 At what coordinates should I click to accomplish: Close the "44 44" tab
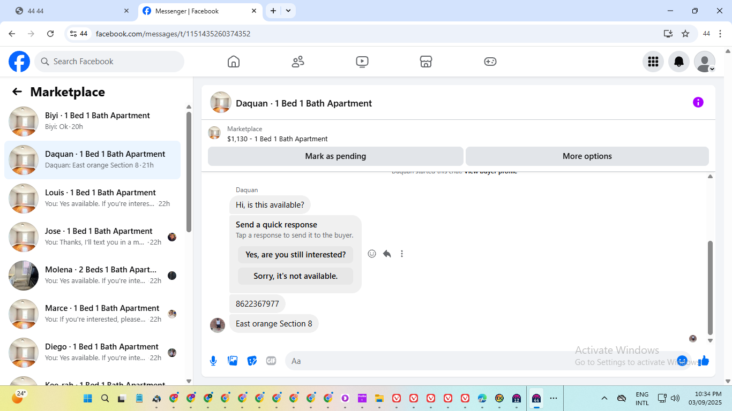[x=126, y=11]
